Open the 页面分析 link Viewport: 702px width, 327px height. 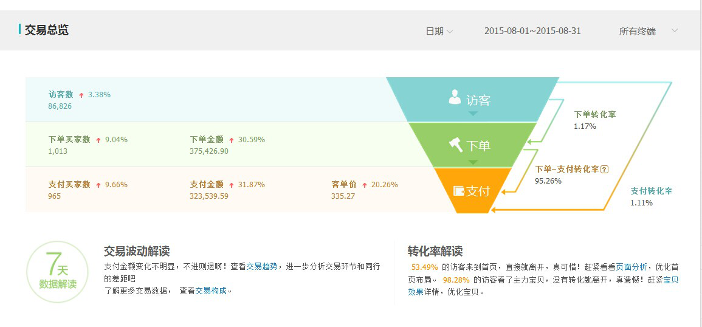click(x=631, y=267)
